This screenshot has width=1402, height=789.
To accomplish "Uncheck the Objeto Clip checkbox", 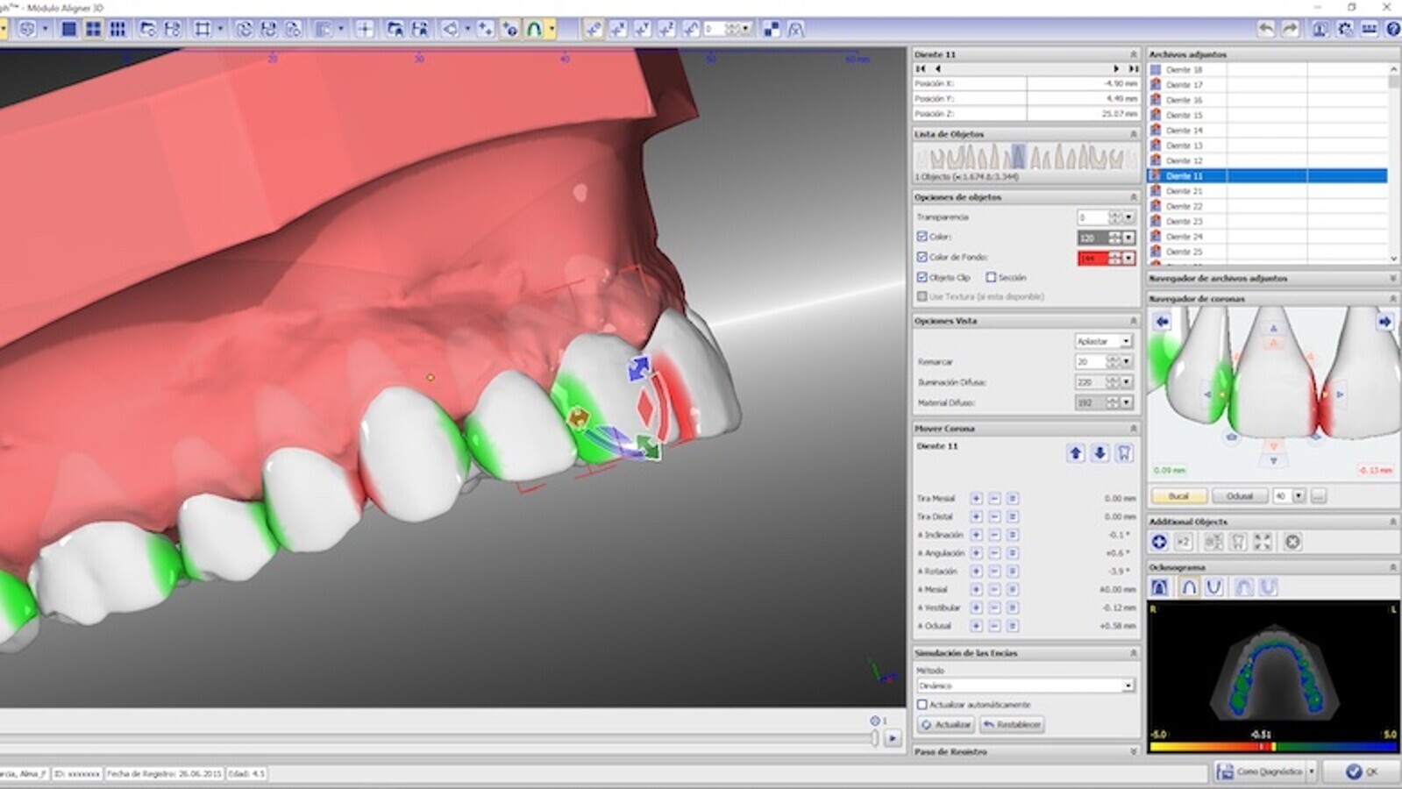I will pos(922,278).
